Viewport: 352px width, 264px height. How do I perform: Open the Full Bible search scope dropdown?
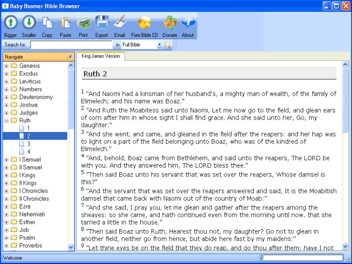click(x=159, y=45)
